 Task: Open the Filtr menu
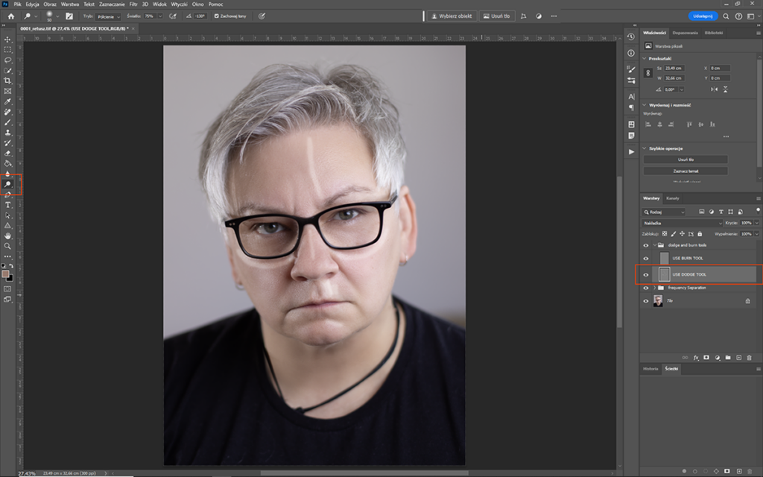(x=133, y=4)
